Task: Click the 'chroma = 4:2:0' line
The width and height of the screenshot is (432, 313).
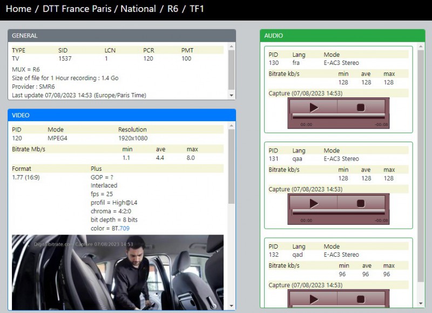Action: 111,211
